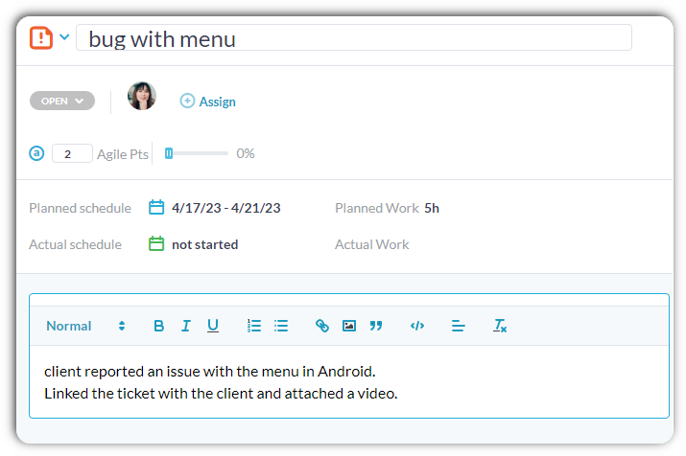Screen dimensions: 686x456
Task: Toggle bold formatting
Action: tap(159, 326)
